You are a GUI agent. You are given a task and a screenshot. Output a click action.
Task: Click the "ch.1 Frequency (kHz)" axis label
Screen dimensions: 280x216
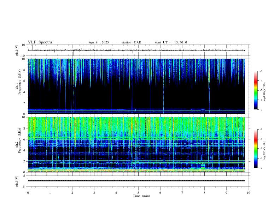[18, 82]
